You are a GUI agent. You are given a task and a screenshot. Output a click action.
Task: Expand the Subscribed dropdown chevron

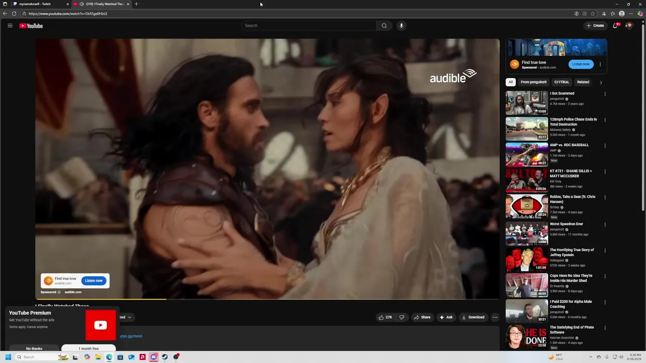pos(129,317)
